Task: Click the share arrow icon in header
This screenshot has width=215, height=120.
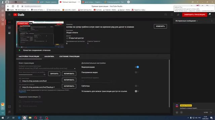Action: click(178, 15)
